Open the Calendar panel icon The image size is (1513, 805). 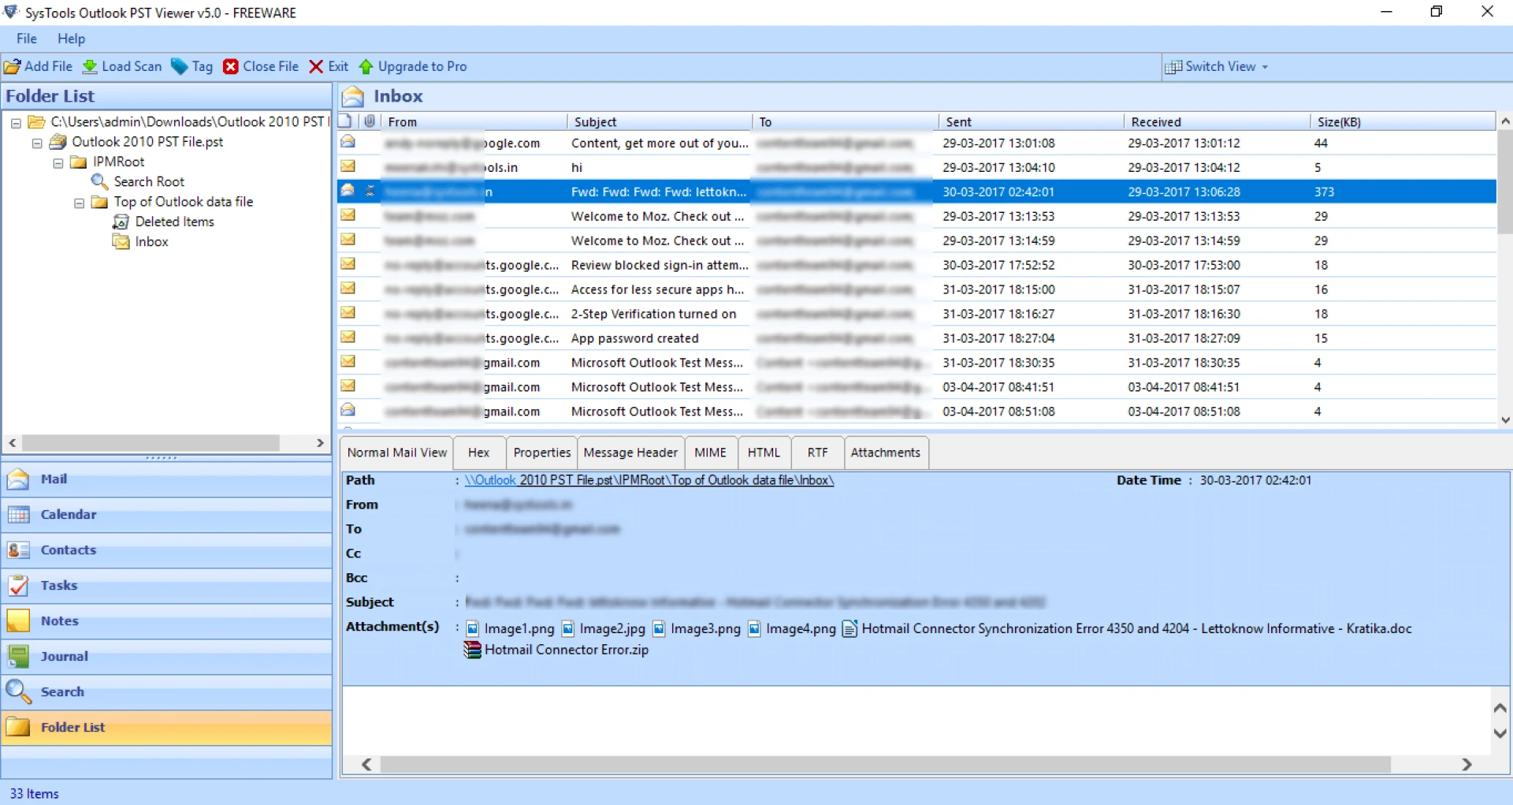tap(18, 514)
